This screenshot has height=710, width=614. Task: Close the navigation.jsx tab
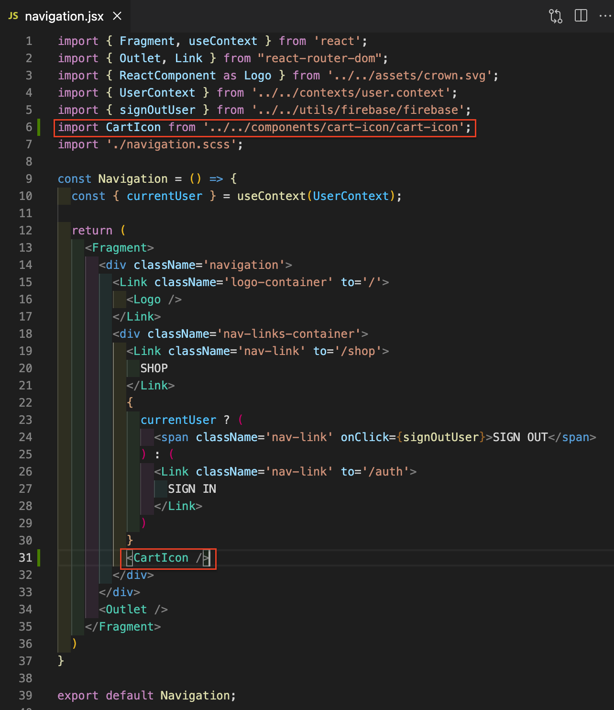tap(117, 16)
